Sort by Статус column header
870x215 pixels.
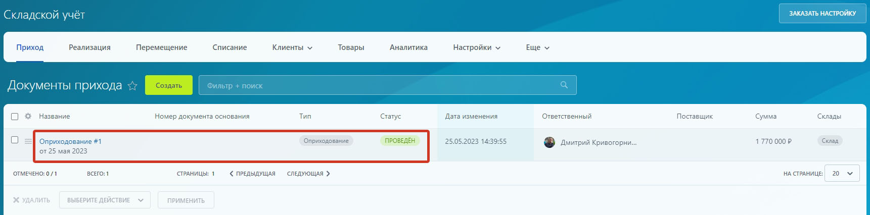click(390, 117)
